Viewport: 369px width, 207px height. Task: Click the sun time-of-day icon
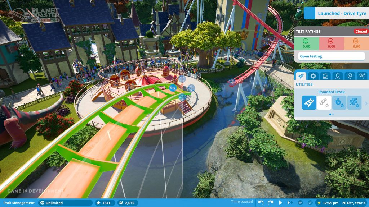coord(318,203)
